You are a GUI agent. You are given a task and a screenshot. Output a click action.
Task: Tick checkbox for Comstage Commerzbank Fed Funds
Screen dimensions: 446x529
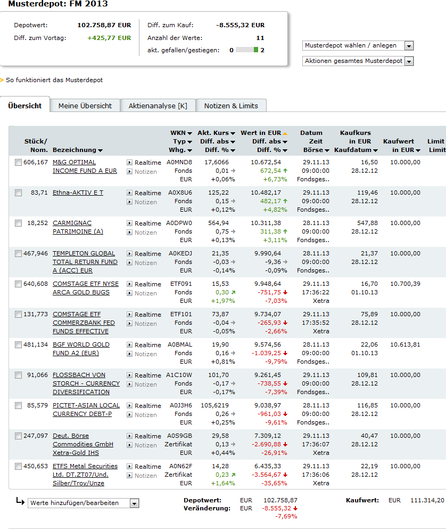(18, 315)
